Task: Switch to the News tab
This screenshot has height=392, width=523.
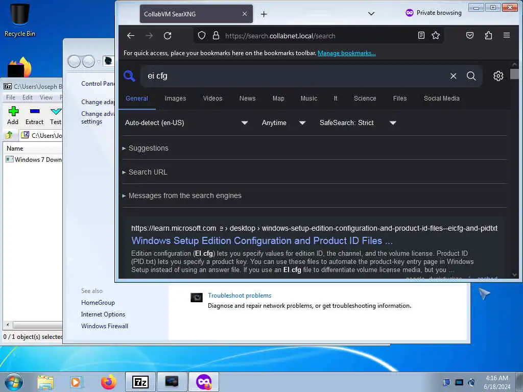Action: point(248,99)
